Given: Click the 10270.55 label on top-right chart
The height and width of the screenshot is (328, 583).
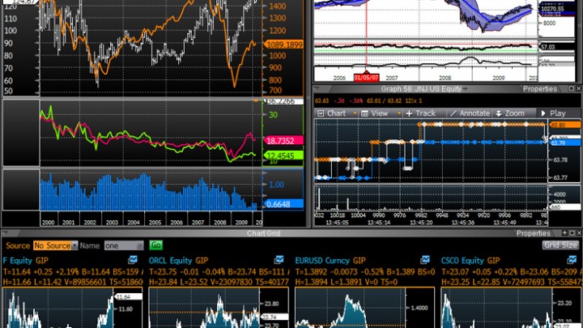Looking at the screenshot, I should coord(556,9).
